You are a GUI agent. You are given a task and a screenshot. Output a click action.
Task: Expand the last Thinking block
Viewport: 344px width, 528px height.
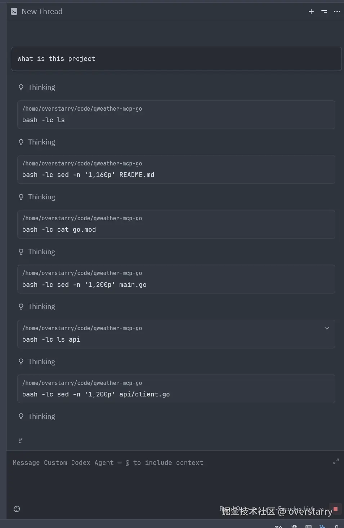(x=41, y=417)
